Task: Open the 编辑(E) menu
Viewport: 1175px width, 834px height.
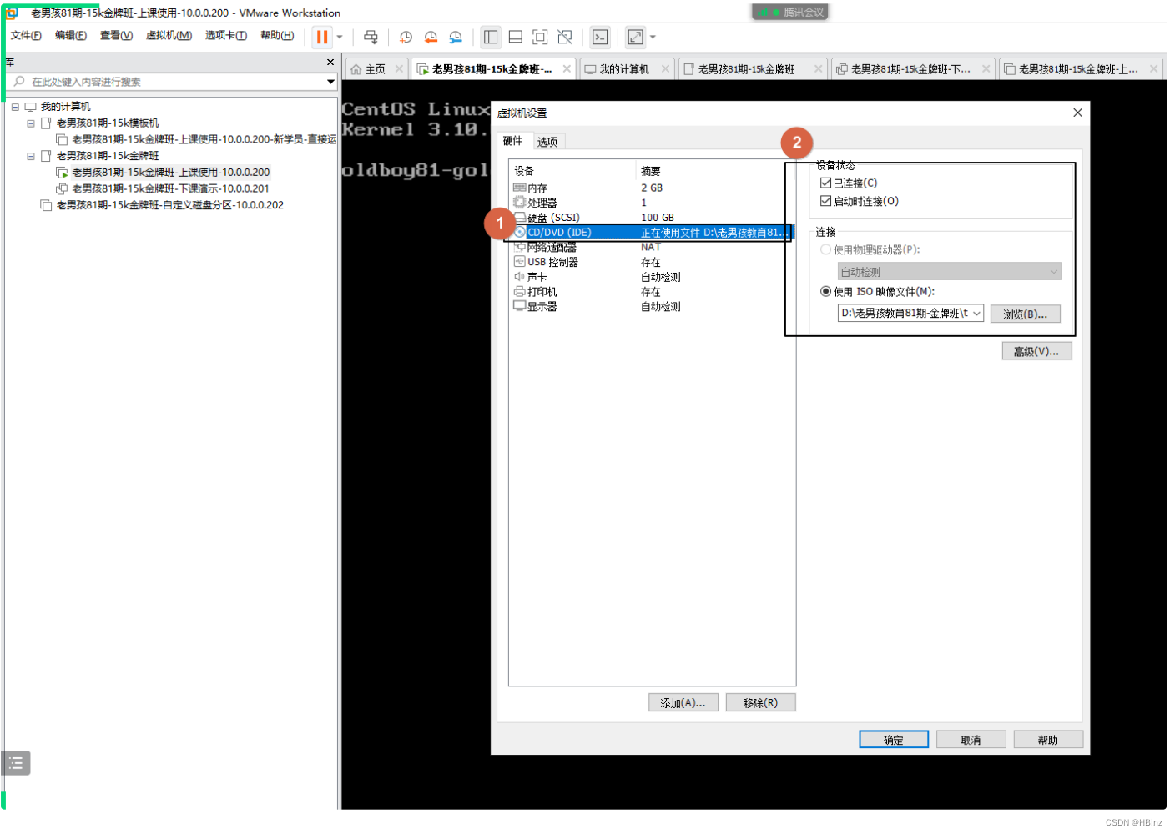Action: (x=71, y=35)
